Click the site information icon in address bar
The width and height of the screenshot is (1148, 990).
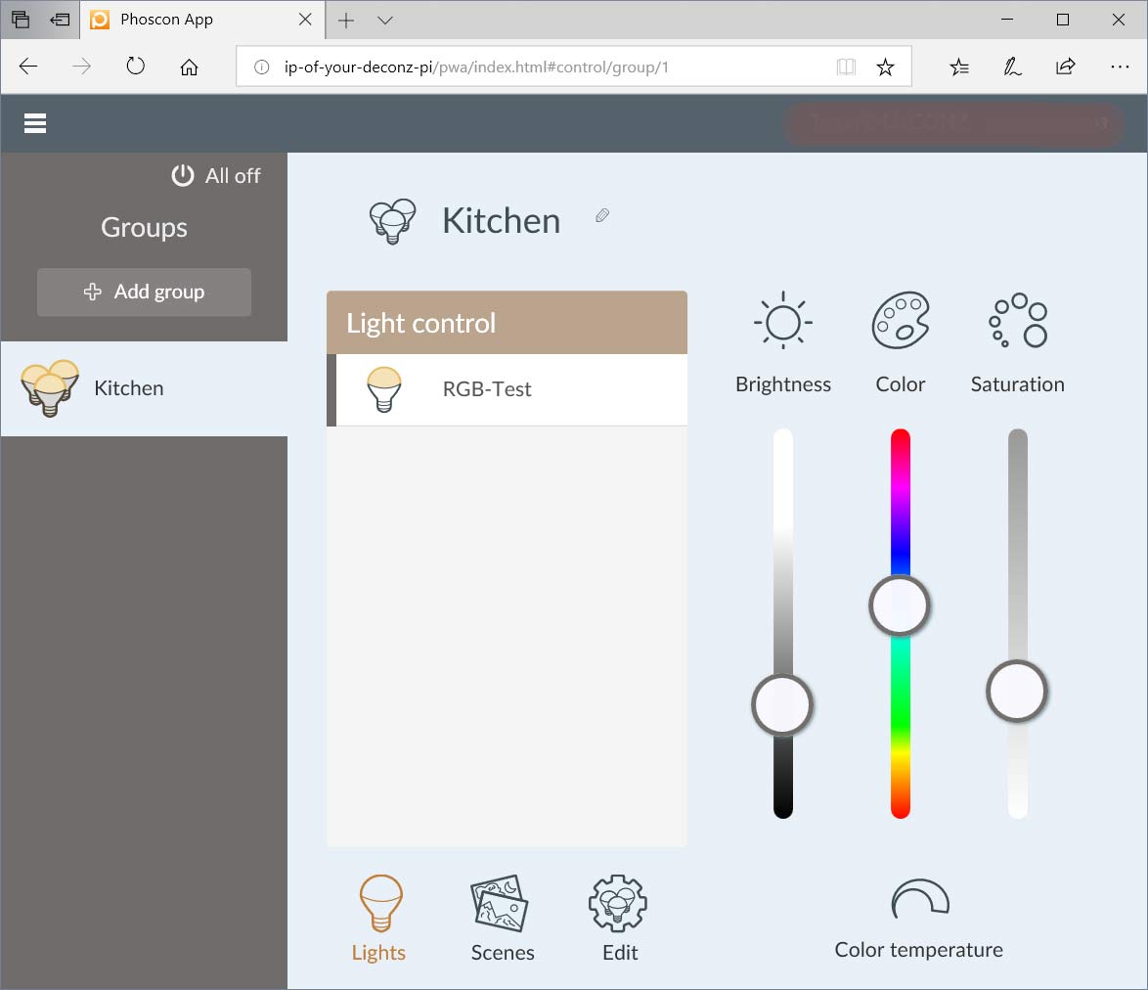click(x=261, y=67)
